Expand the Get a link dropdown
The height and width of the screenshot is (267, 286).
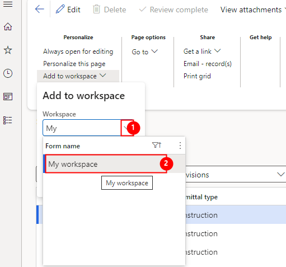click(202, 51)
